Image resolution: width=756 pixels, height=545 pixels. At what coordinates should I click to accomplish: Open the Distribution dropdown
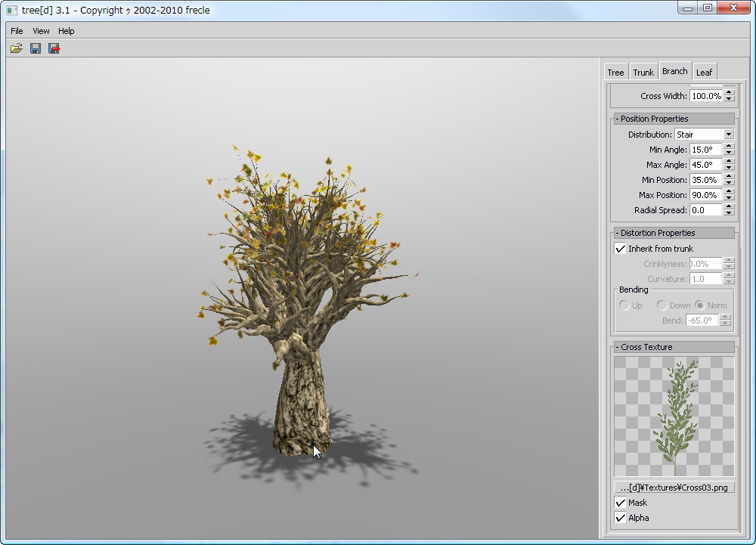[x=704, y=135]
